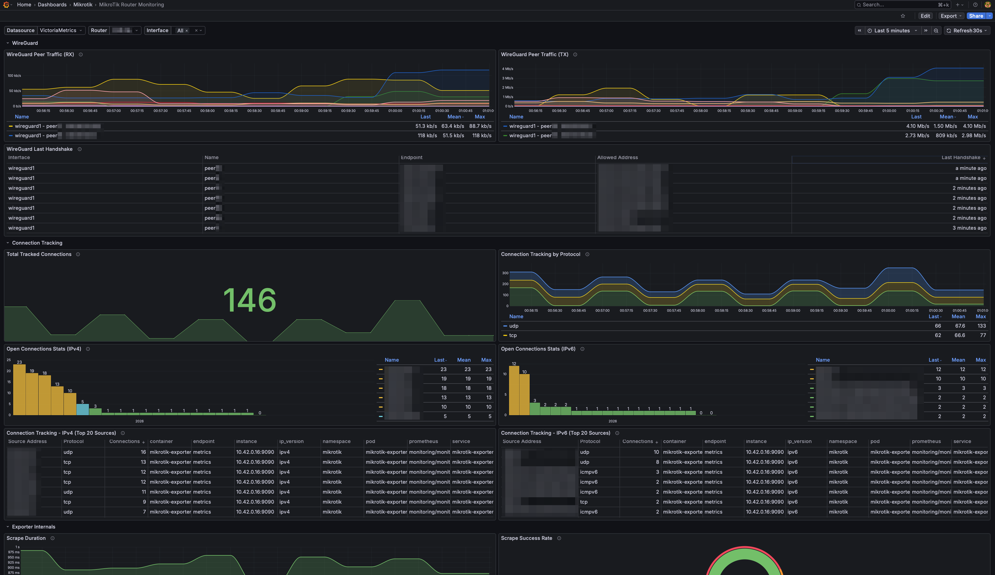
Task: Open the user profile avatar
Action: coord(988,5)
